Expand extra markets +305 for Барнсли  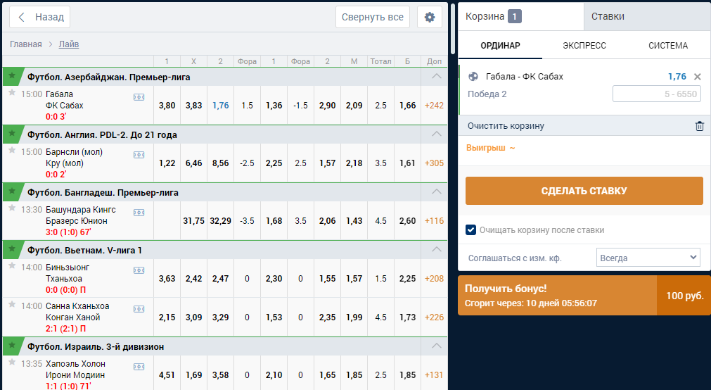tap(434, 163)
